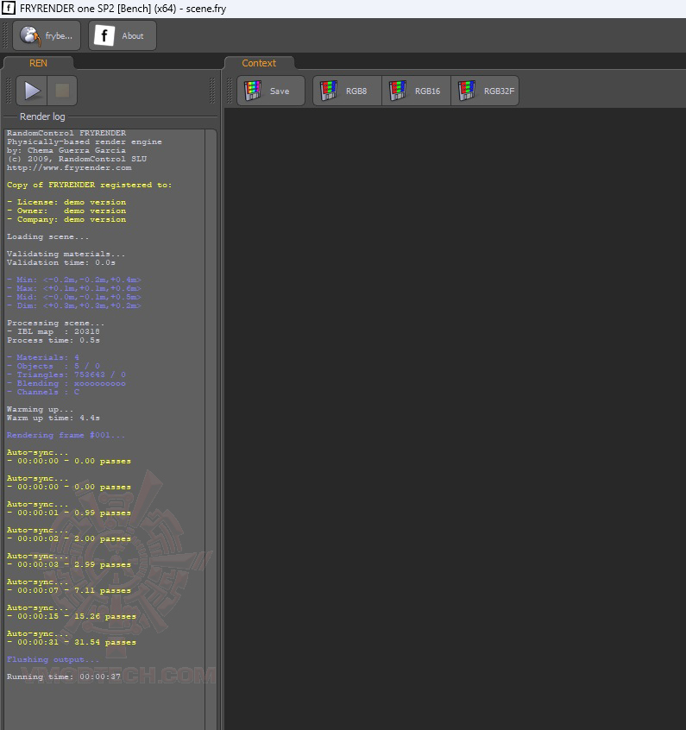
Task: Switch to the Context tab
Action: 259,63
